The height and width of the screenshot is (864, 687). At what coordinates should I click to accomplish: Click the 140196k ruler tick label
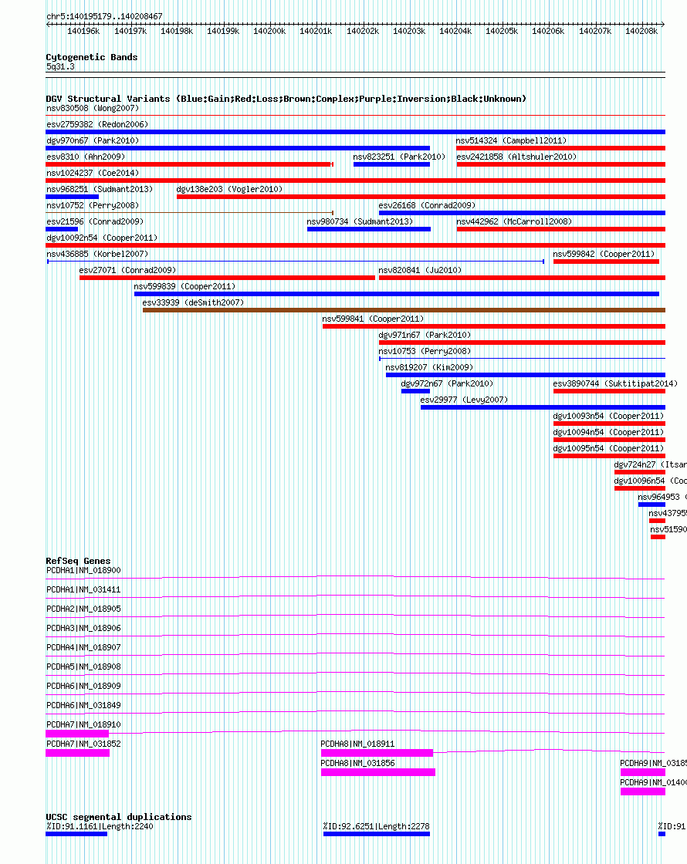click(x=83, y=32)
